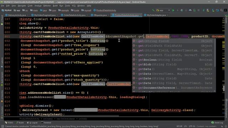This screenshot has height=128, width=228.
Task: Open the Device File Explorer side tab
Action: point(227,108)
